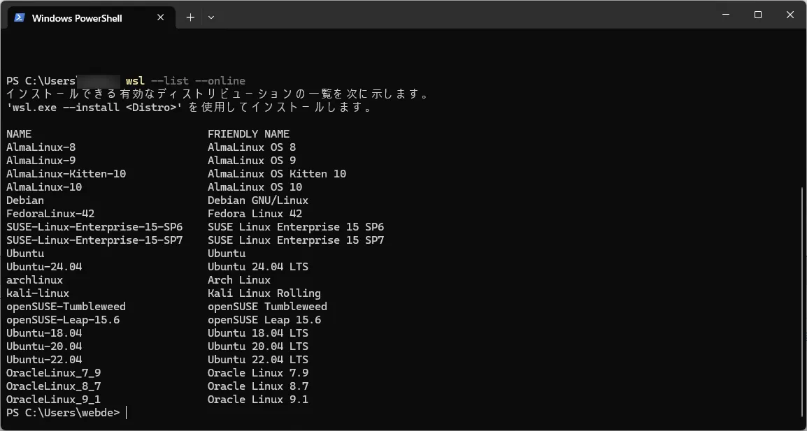The image size is (807, 431).
Task: Click 'openSUSE Tumbleweed' friendly name
Action: click(x=268, y=307)
